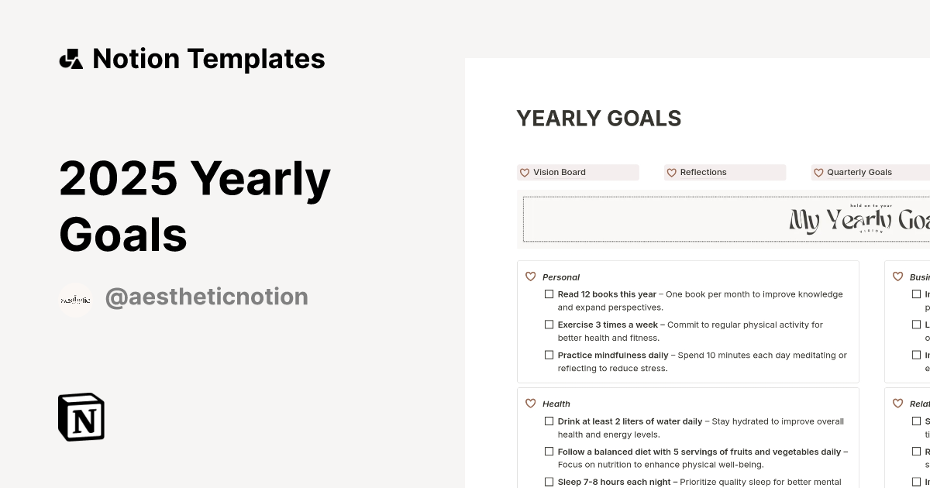
Task: Click the heart icon next to Personal
Action: click(x=531, y=277)
